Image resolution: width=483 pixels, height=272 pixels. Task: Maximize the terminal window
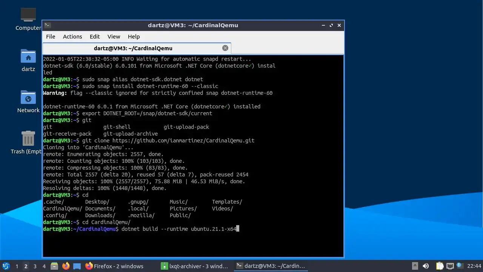331,25
